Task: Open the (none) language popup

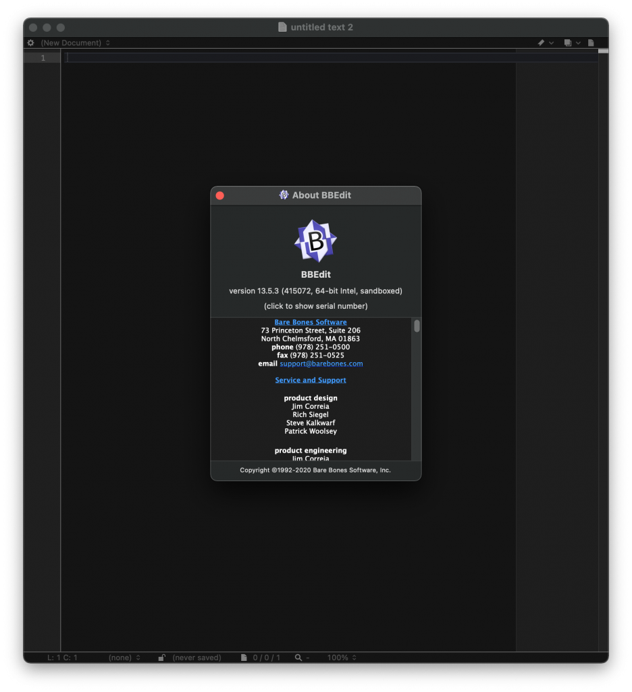Action: 124,658
